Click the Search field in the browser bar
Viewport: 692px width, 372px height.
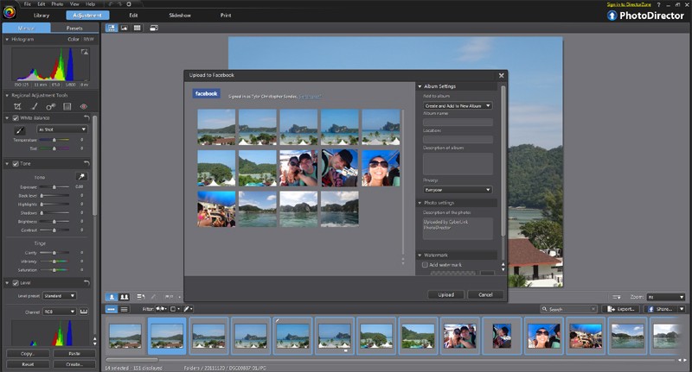569,309
